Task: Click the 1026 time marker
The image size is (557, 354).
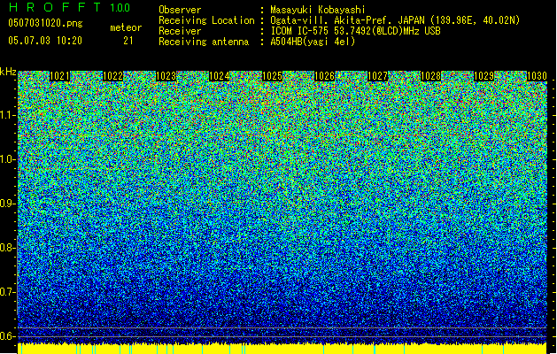Action: (x=325, y=76)
